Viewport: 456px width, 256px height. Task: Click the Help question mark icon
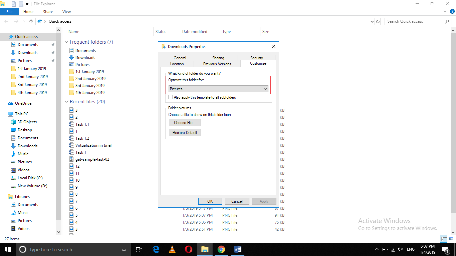(452, 11)
